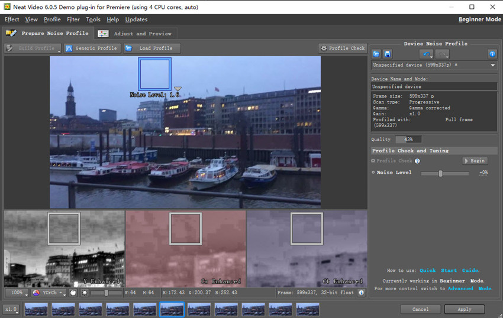Click the greyed-out redo arrow
This screenshot has height=318, width=503.
(x=443, y=54)
